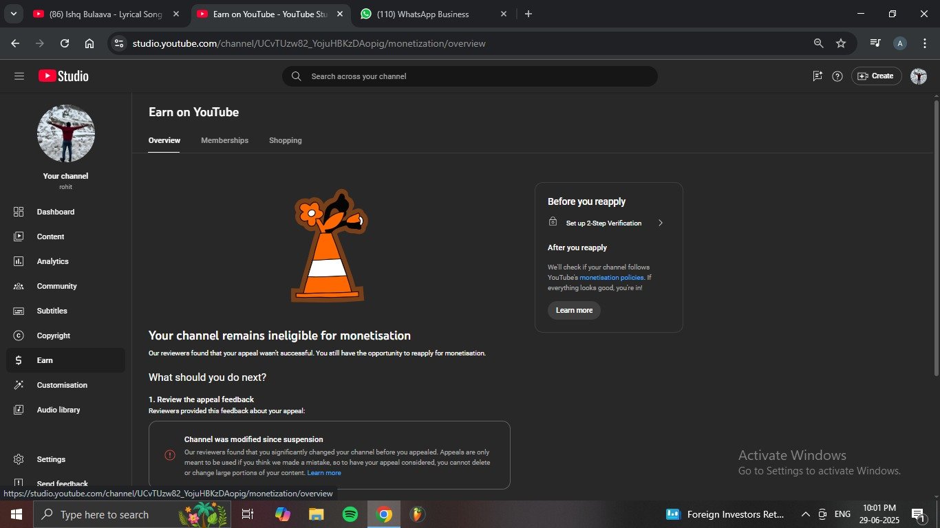Click the page vertical scrollbar
940x528 pixels.
[x=936, y=237]
